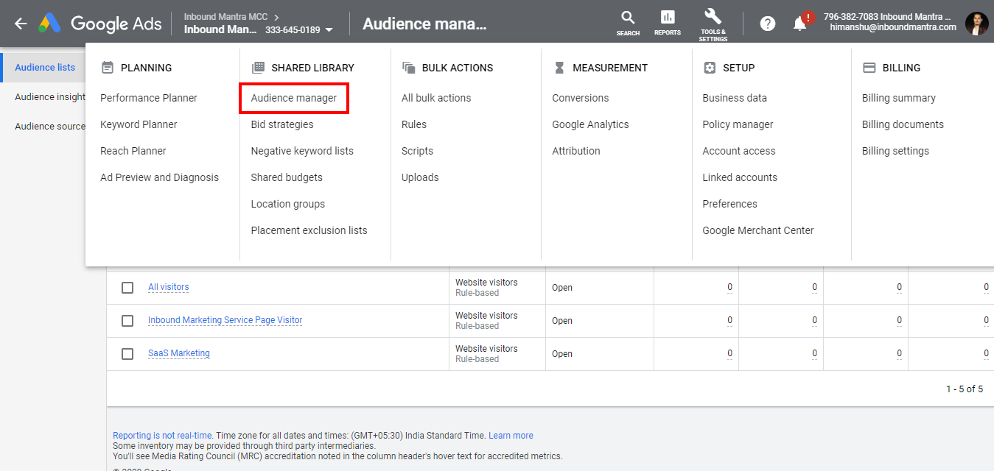The image size is (994, 471).
Task: Select Audience manager in Shared Library
Action: [x=294, y=98]
